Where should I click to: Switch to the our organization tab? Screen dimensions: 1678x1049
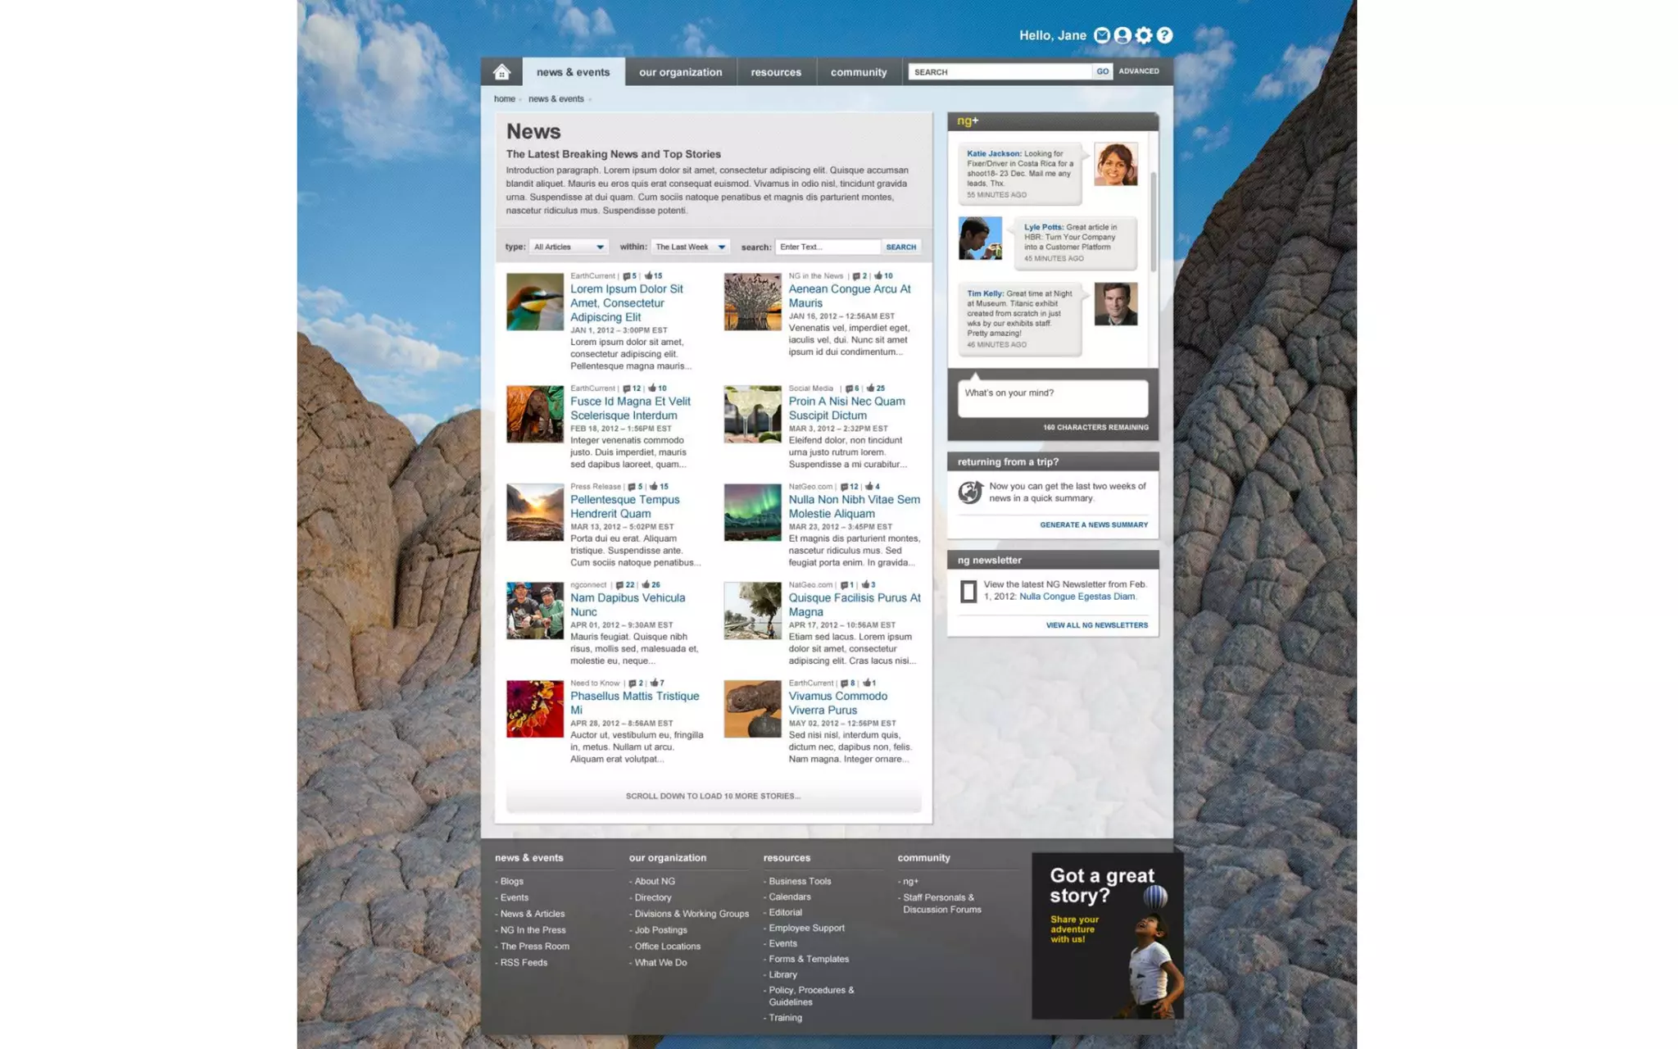tap(680, 72)
